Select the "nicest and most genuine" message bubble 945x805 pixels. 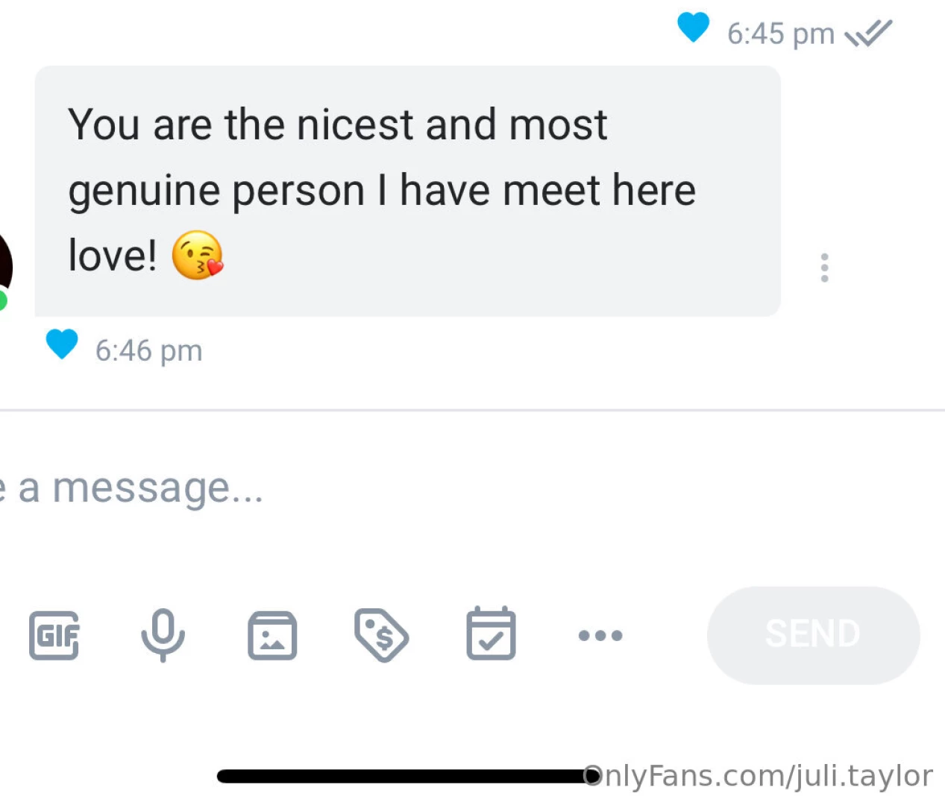click(407, 191)
